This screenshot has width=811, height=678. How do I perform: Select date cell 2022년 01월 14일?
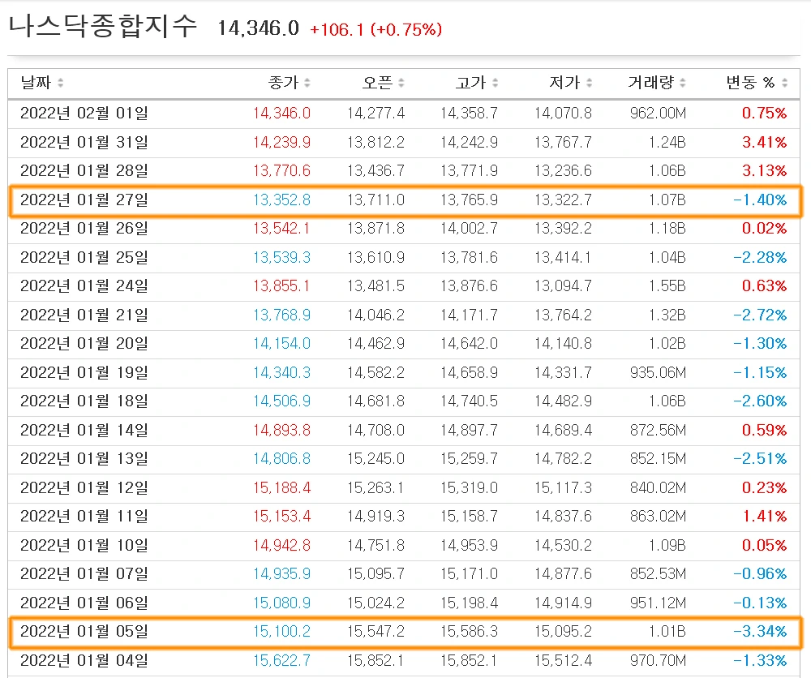(84, 430)
